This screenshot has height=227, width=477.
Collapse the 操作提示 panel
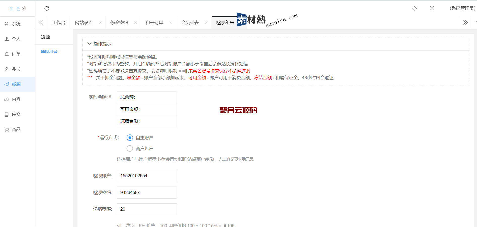pyautogui.click(x=89, y=43)
